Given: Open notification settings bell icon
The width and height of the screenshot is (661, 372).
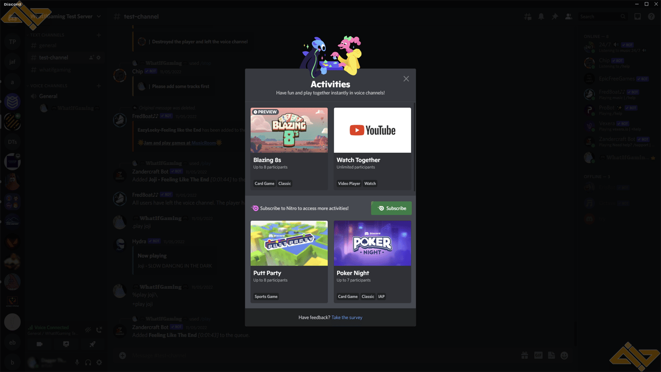Looking at the screenshot, I should [x=541, y=17].
